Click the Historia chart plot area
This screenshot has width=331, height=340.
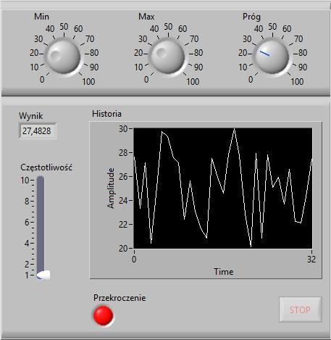click(x=223, y=188)
